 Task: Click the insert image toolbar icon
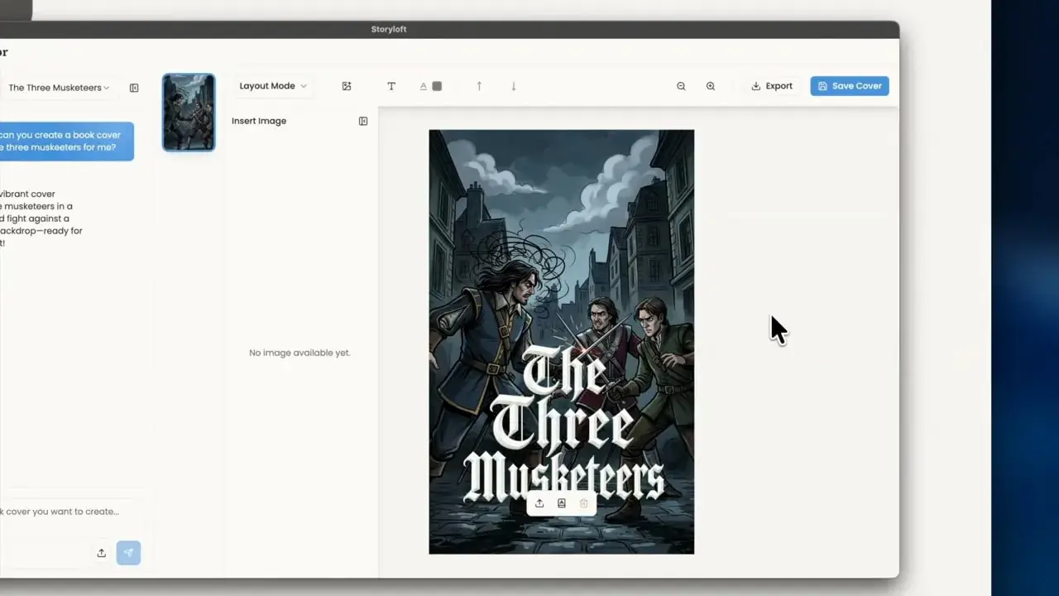(x=347, y=86)
